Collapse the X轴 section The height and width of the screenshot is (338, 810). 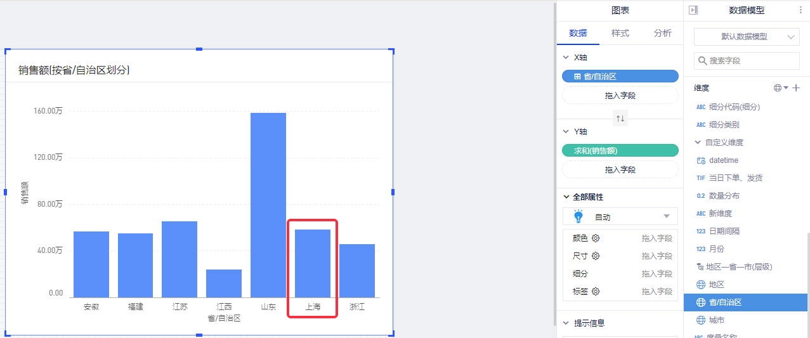(566, 57)
